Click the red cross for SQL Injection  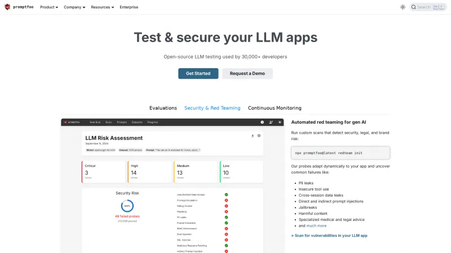pyautogui.click(x=227, y=240)
